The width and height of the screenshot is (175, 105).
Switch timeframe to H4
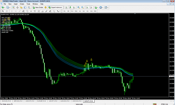(x=84, y=11)
